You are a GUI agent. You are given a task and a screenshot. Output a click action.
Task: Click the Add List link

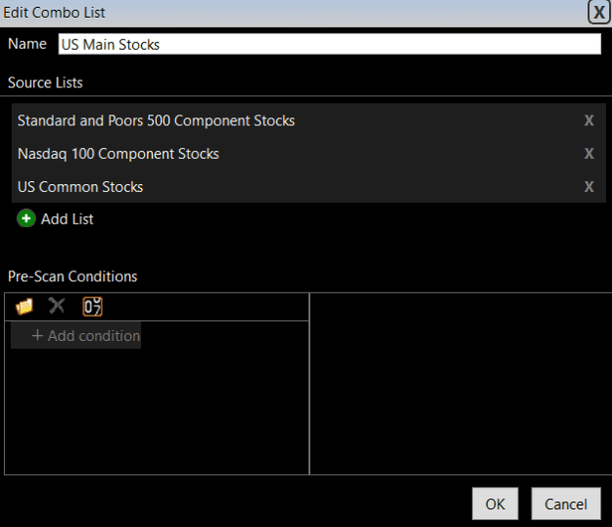(x=68, y=219)
